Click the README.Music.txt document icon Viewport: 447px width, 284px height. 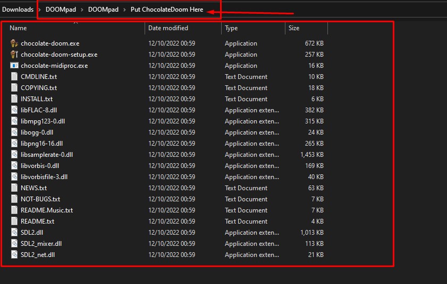14,210
